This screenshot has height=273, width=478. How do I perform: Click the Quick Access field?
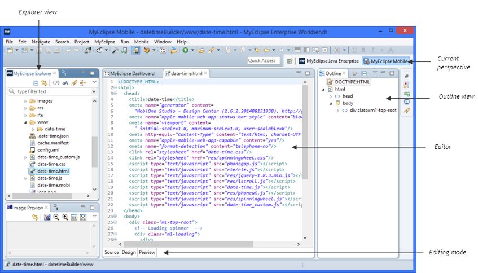pyautogui.click(x=264, y=60)
